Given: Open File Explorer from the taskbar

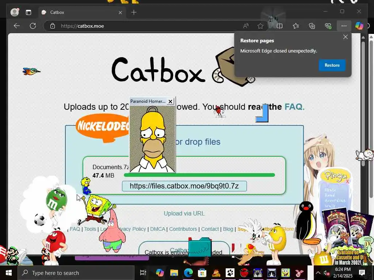Looking at the screenshot, I should [x=174, y=273].
